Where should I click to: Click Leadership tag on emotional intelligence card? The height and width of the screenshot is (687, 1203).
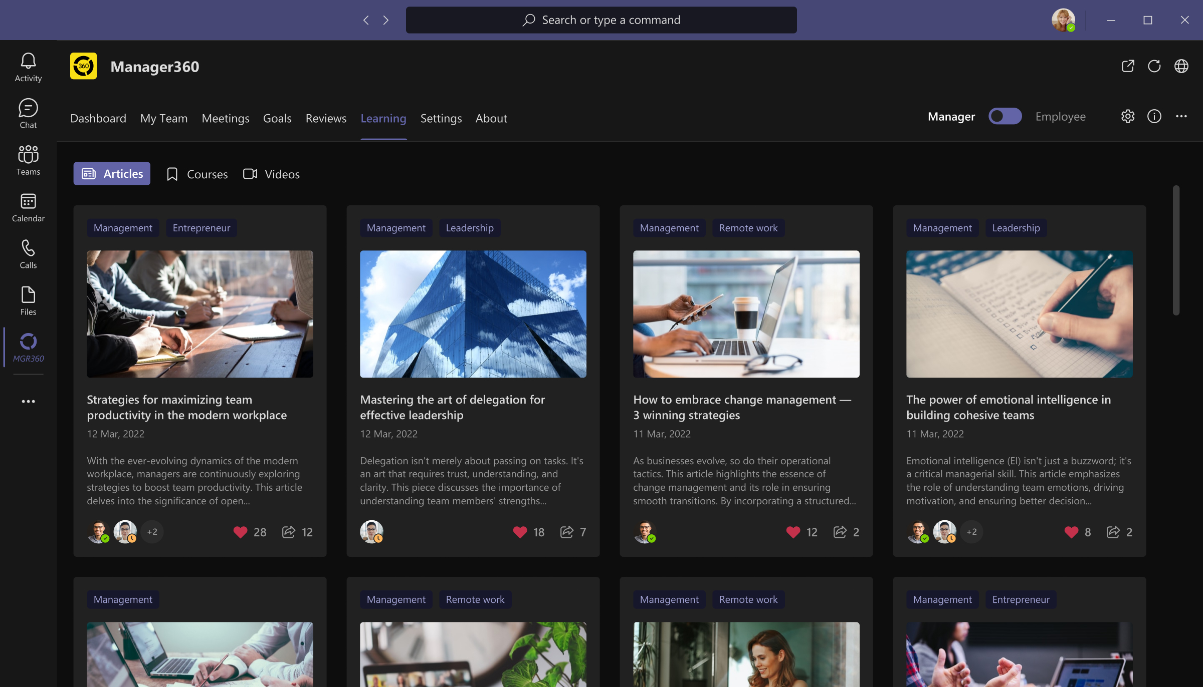(x=1016, y=228)
